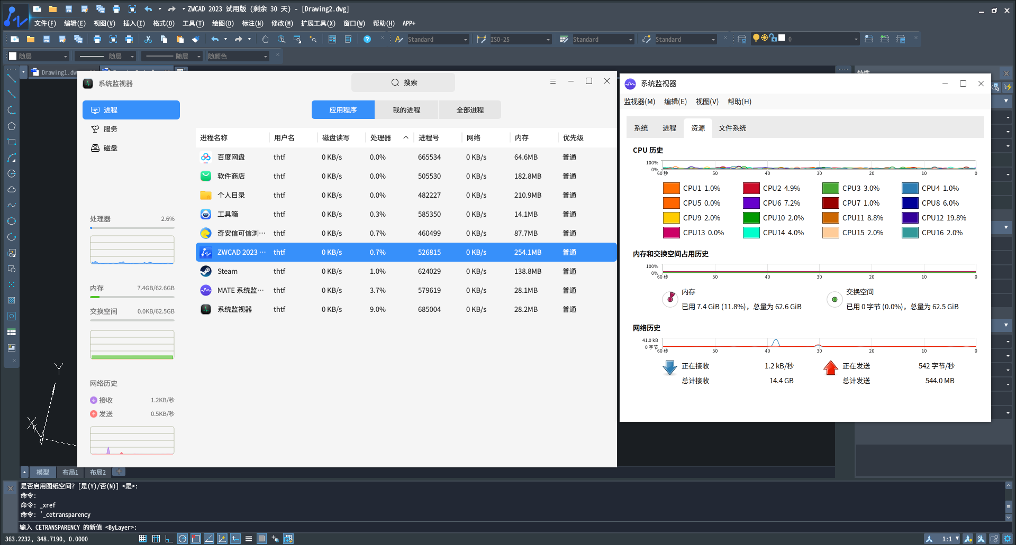Click the Cut scissors icon in toolbar
The height and width of the screenshot is (545, 1016).
coord(148,39)
